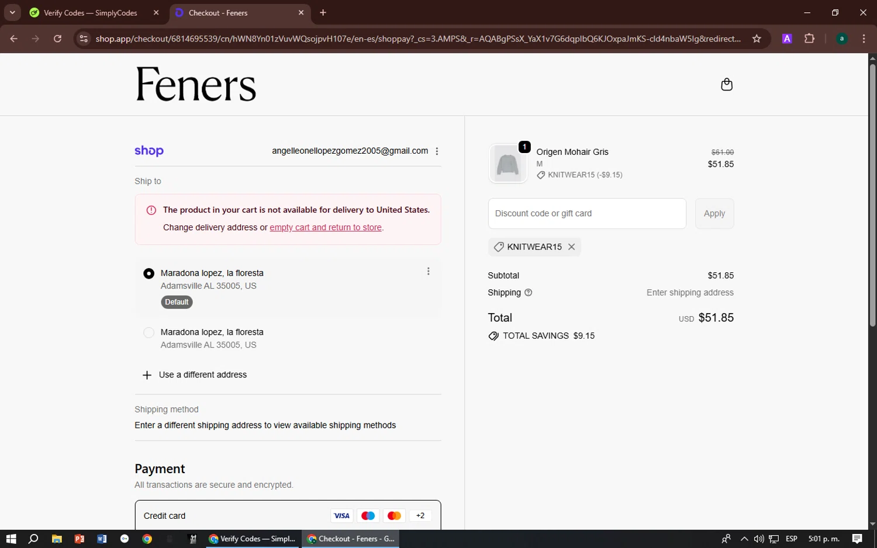This screenshot has width=877, height=548.
Task: Open the volume control in tray
Action: coord(759,539)
